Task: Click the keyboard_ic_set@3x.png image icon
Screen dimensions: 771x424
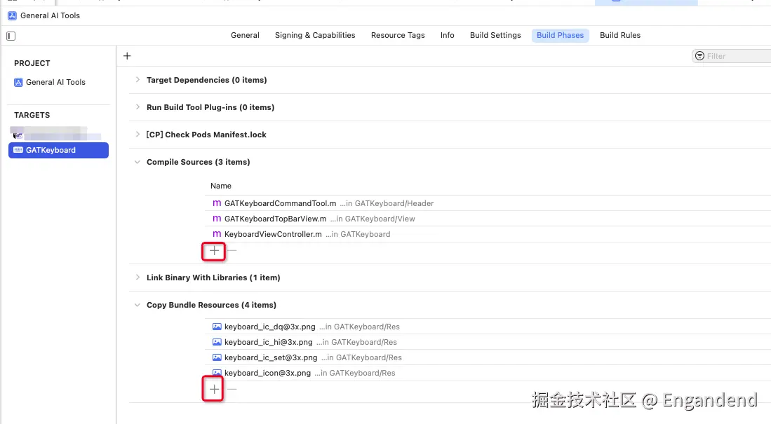Action: click(217, 357)
